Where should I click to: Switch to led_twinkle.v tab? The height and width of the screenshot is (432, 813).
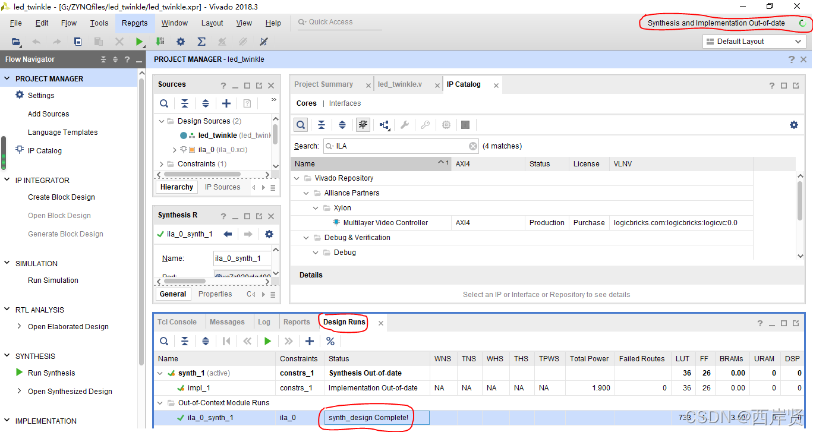pyautogui.click(x=400, y=84)
